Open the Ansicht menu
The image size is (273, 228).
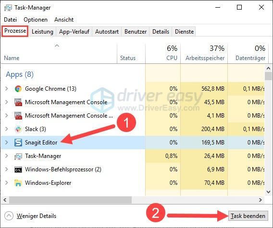pos(64,20)
